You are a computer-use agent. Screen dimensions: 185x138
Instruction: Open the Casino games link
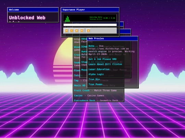tap(78, 95)
